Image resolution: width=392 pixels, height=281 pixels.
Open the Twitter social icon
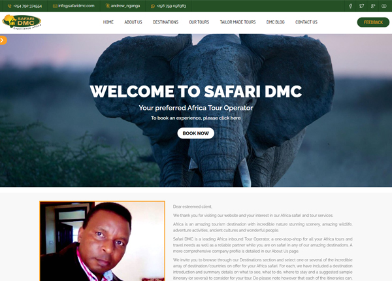click(x=361, y=6)
